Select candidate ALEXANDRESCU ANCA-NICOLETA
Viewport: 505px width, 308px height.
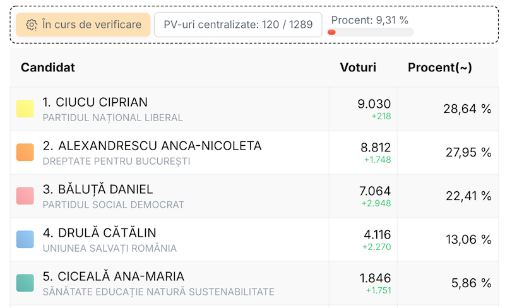point(151,146)
